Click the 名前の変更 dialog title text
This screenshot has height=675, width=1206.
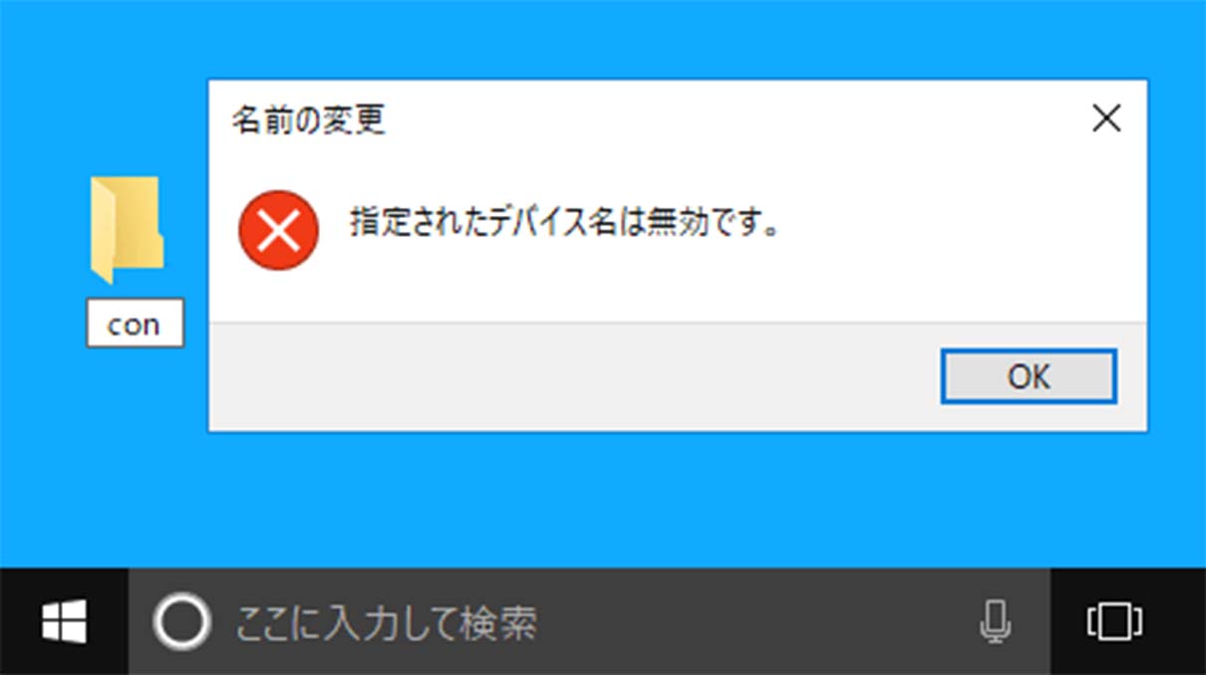(308, 120)
